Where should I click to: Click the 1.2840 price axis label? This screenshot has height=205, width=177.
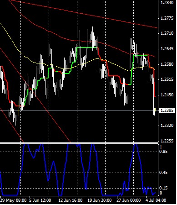pos(167,3)
